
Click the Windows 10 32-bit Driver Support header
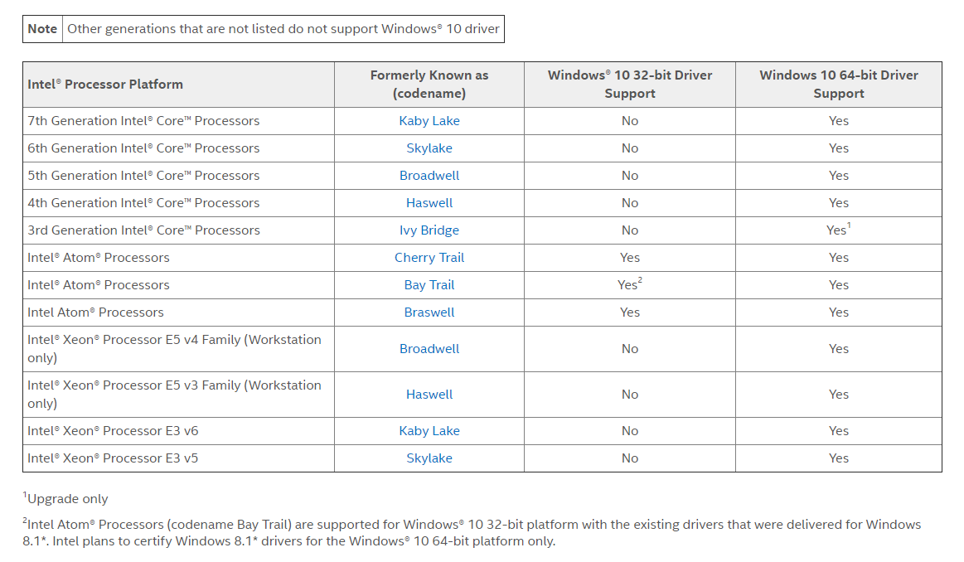coord(629,84)
